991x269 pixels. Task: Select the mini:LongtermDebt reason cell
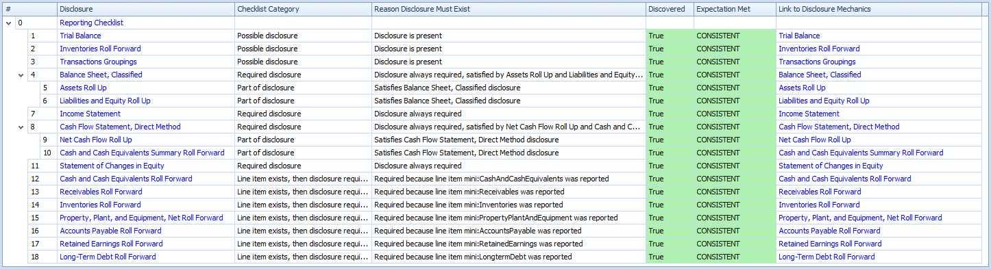509,257
